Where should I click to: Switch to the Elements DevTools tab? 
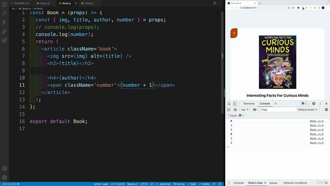249,103
